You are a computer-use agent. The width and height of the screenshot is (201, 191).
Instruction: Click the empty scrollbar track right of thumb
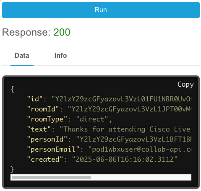coord(141,178)
